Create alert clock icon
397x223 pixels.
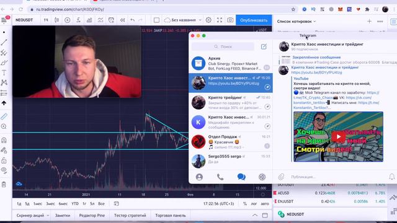click(111, 20)
